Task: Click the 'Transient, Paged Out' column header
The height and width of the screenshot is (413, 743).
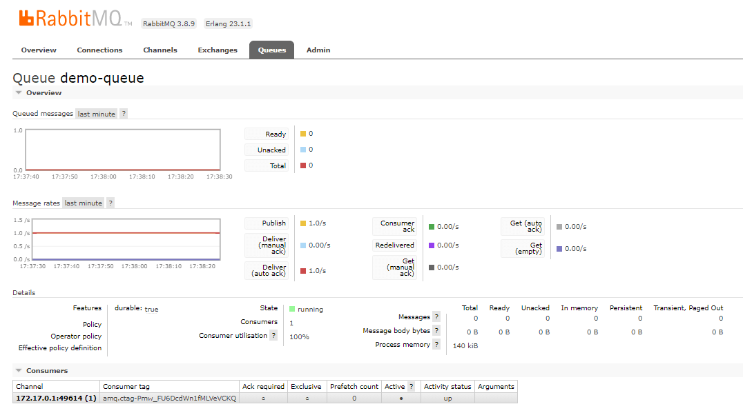Action: click(688, 308)
